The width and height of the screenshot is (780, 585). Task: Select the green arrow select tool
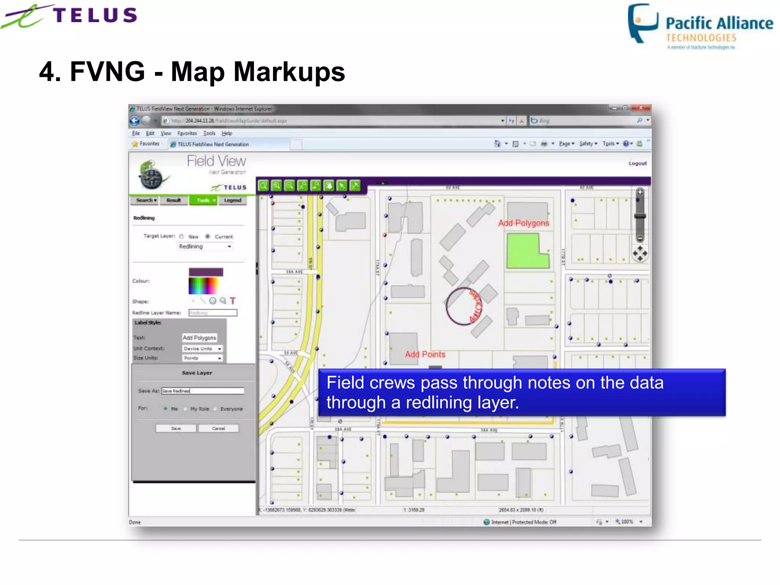tap(342, 186)
